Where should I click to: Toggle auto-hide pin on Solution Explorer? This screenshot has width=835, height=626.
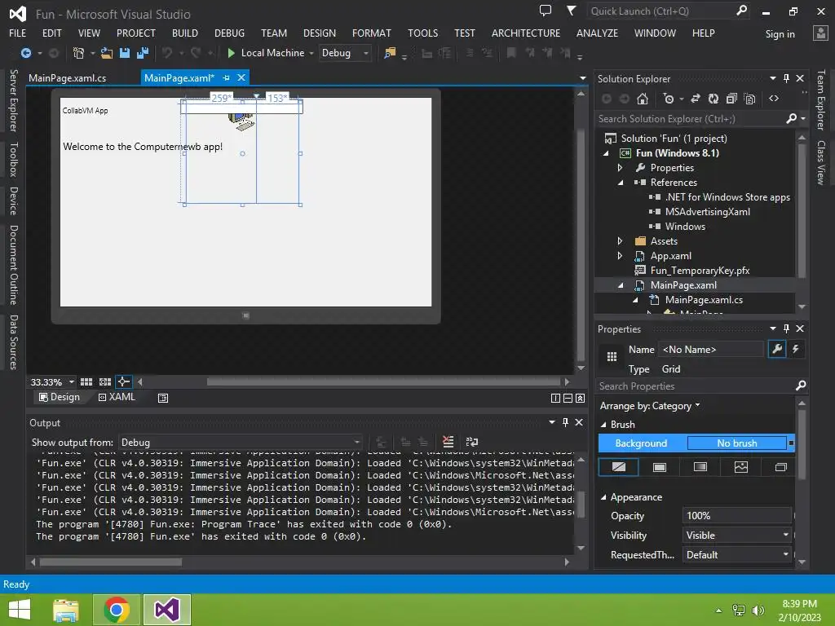[787, 78]
